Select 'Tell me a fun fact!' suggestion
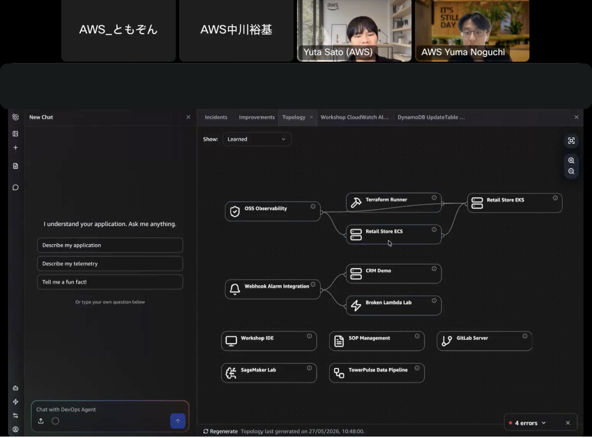This screenshot has height=438, width=592. click(x=110, y=282)
